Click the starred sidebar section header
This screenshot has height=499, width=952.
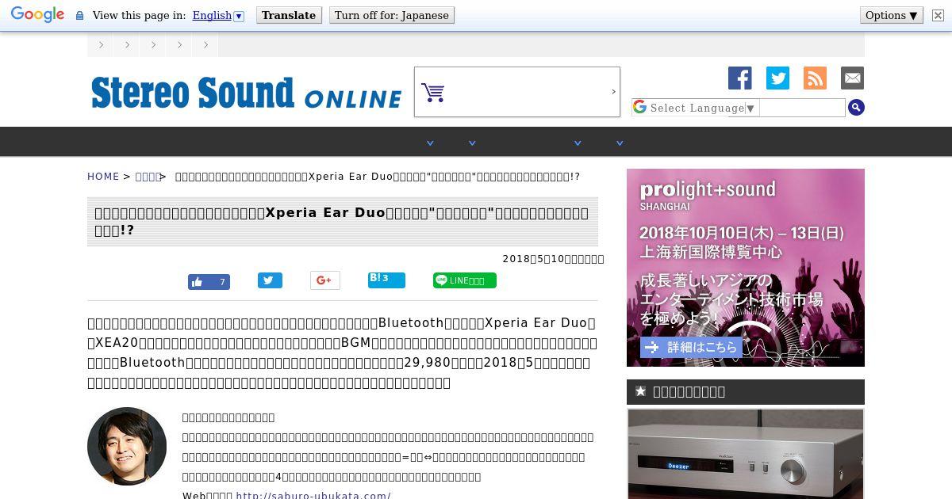click(746, 391)
